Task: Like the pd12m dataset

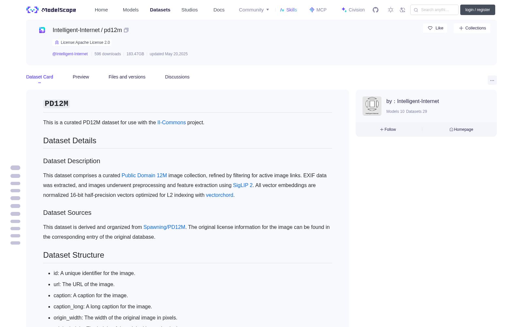Action: click(x=435, y=28)
